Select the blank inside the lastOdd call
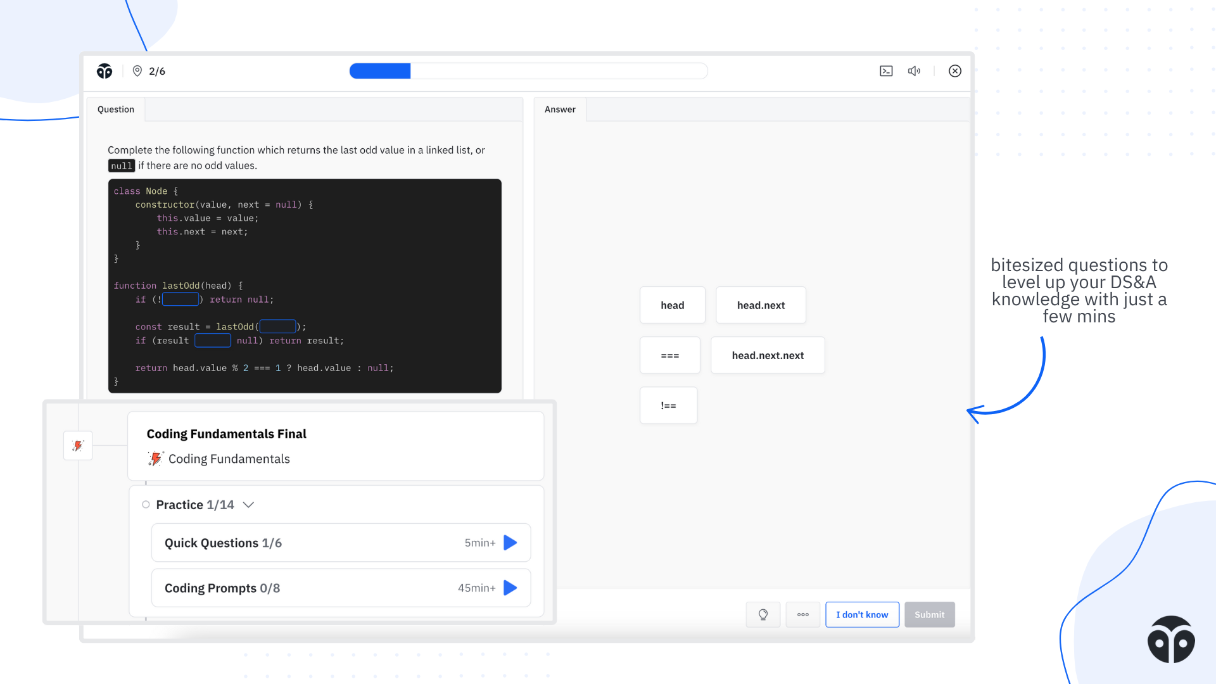The image size is (1216, 684). tap(277, 327)
